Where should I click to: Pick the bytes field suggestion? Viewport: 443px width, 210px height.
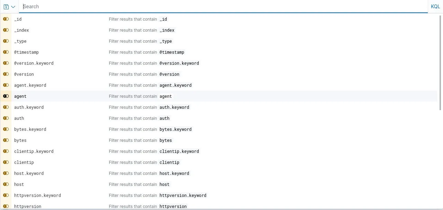click(x=219, y=140)
